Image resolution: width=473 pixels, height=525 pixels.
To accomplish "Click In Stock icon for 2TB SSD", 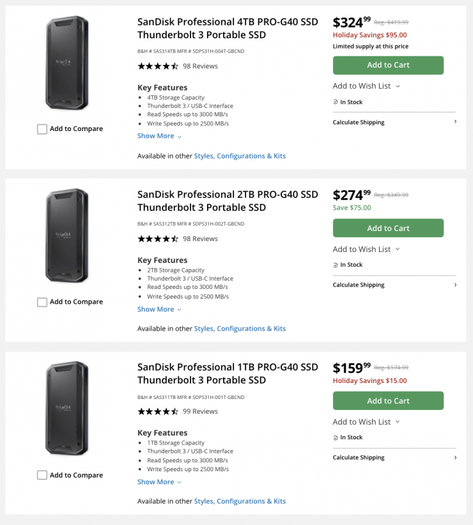I will 336,265.
